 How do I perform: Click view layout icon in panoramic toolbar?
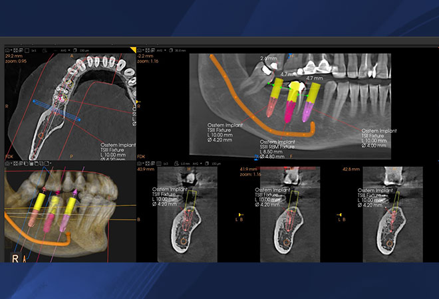click(x=152, y=50)
